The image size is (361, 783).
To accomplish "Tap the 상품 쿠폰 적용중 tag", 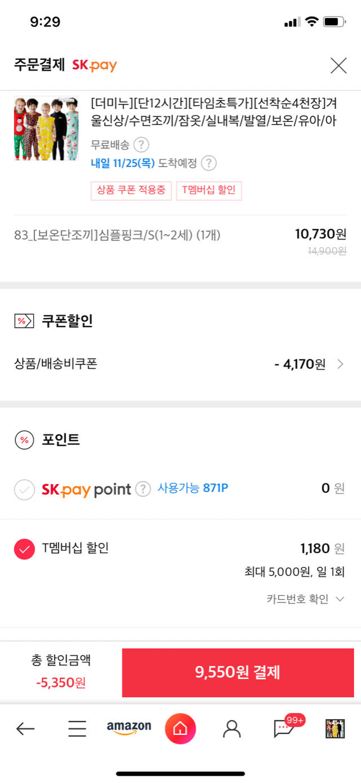I will coord(131,190).
